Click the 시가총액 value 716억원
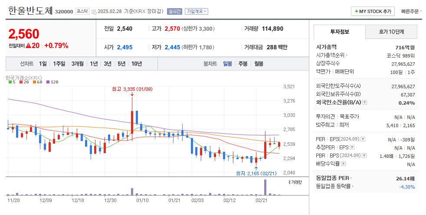 click(405, 48)
